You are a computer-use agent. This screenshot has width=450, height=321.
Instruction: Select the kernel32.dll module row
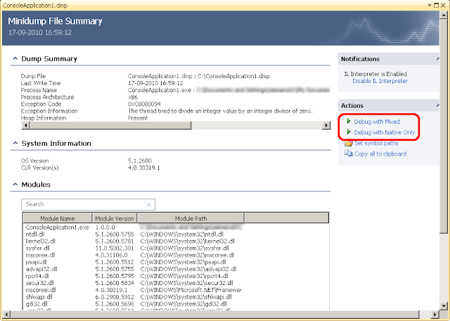point(176,241)
